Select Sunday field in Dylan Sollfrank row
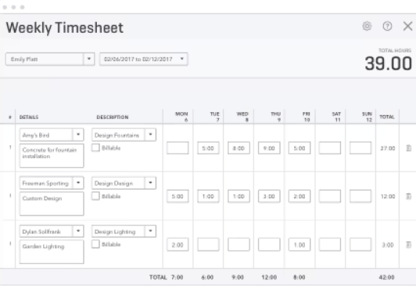 (360, 244)
